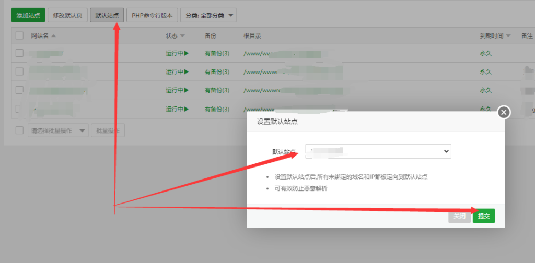Click the 关闭 button in dialog

tap(459, 216)
